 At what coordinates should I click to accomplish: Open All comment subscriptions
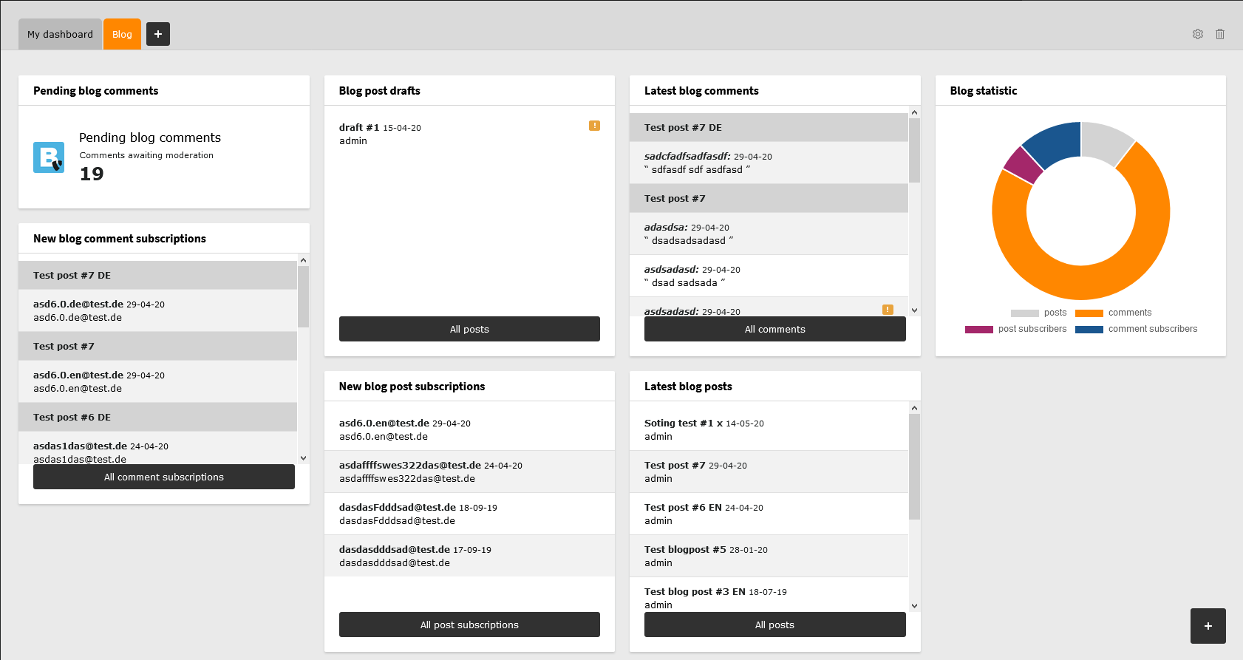tap(163, 477)
